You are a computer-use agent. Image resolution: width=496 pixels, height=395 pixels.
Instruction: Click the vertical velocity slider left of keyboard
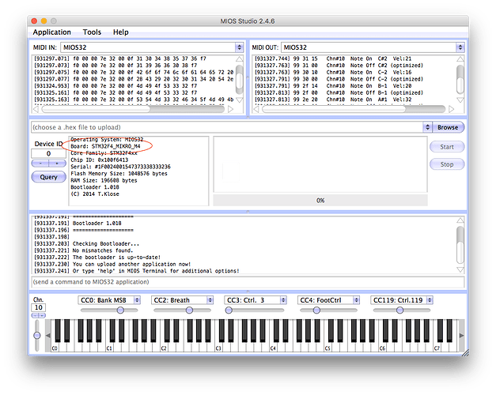tap(37, 335)
